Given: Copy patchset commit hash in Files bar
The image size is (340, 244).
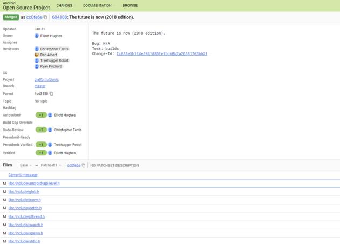Looking at the screenshot, I should [x=84, y=165].
